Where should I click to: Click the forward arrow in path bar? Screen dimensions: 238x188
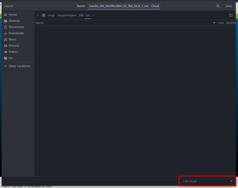(93, 15)
